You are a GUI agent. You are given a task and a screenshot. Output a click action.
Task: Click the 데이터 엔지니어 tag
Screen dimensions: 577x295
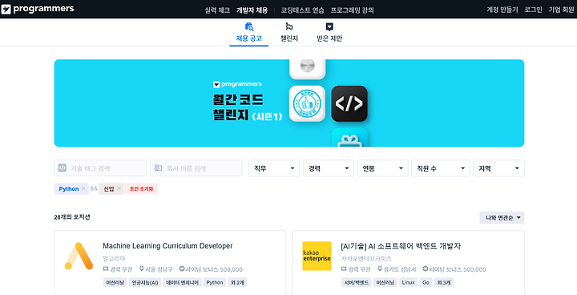pos(182,282)
